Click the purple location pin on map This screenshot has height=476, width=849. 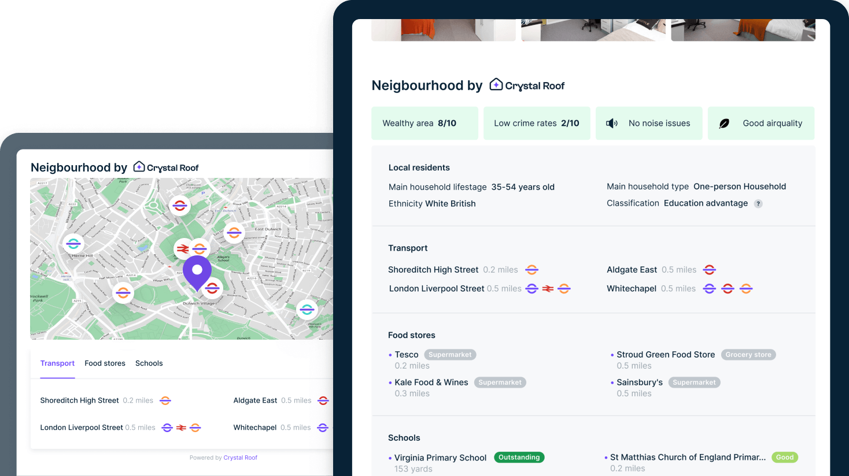coord(197,272)
